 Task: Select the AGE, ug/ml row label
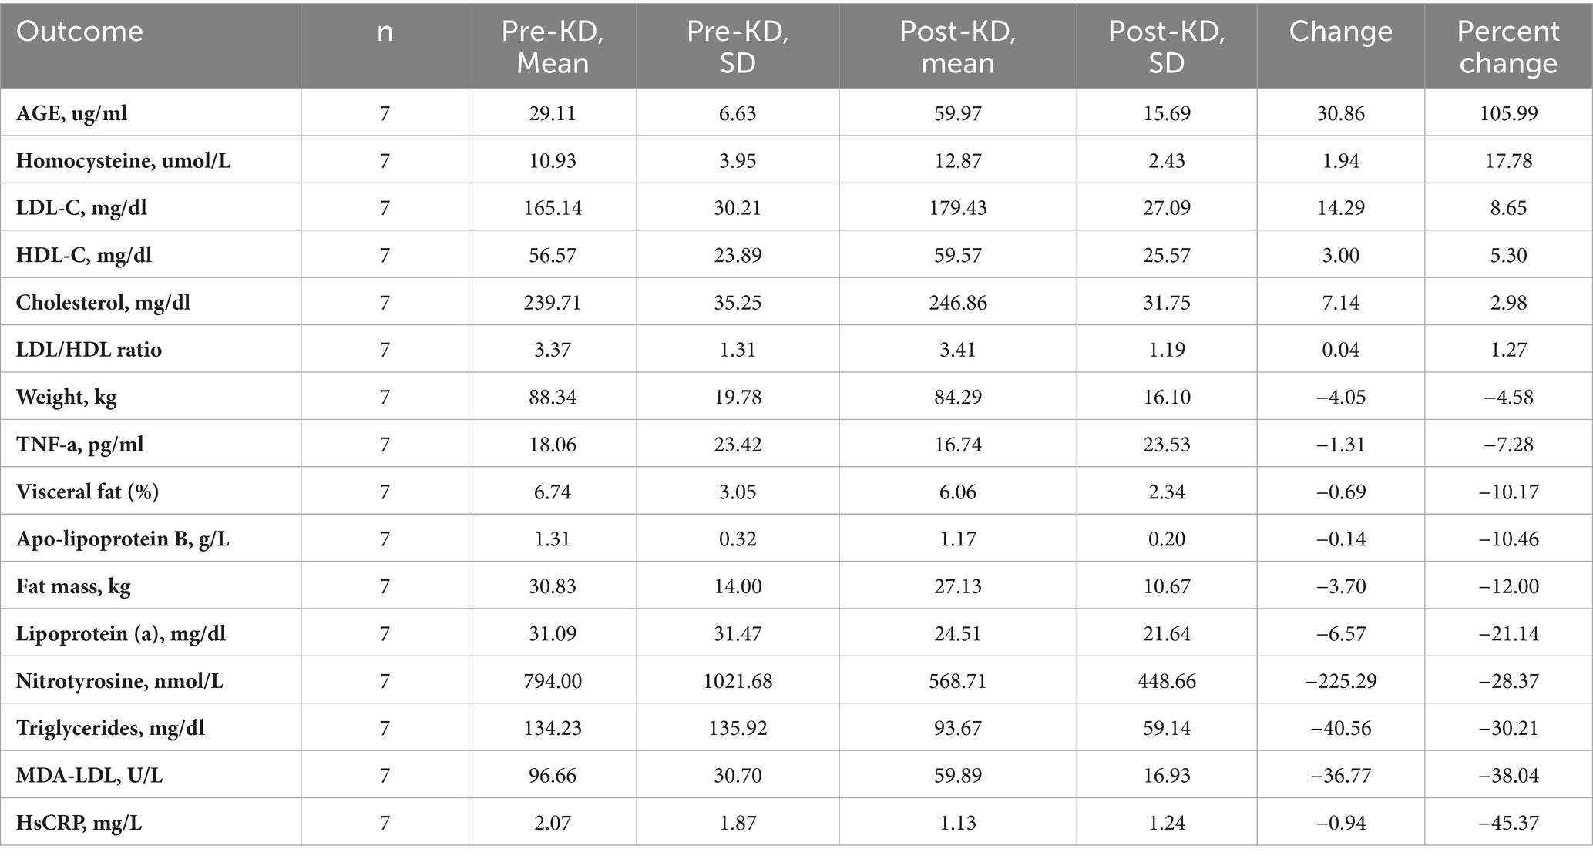[x=72, y=114]
